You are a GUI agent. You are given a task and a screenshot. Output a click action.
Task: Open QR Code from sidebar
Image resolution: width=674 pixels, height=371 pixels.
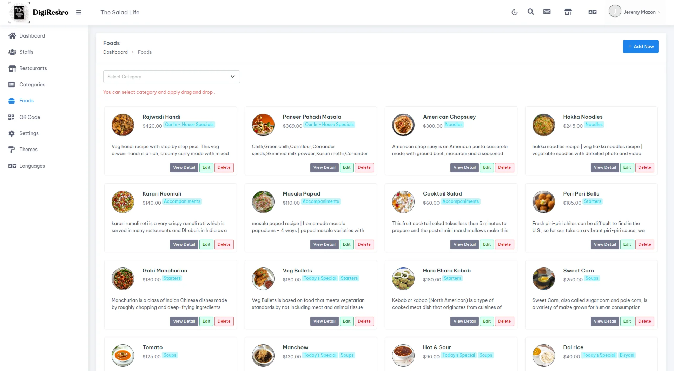tap(29, 117)
